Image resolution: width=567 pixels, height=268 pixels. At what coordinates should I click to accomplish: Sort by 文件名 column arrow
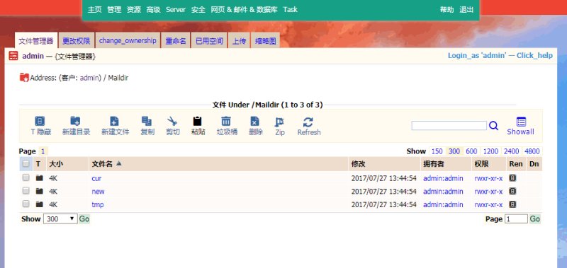pyautogui.click(x=118, y=163)
